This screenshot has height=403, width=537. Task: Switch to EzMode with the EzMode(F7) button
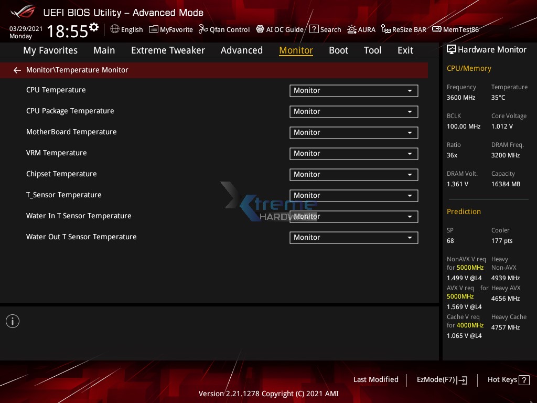[442, 379]
